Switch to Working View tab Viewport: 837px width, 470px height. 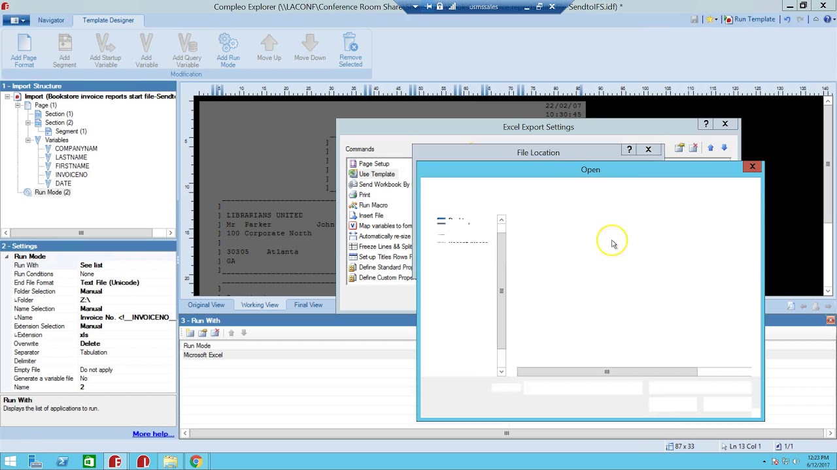260,305
